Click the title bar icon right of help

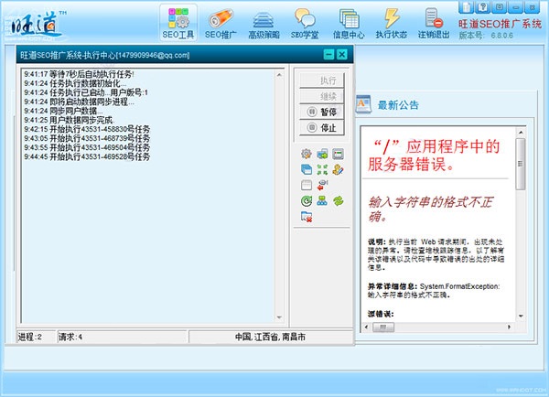(500, 7)
